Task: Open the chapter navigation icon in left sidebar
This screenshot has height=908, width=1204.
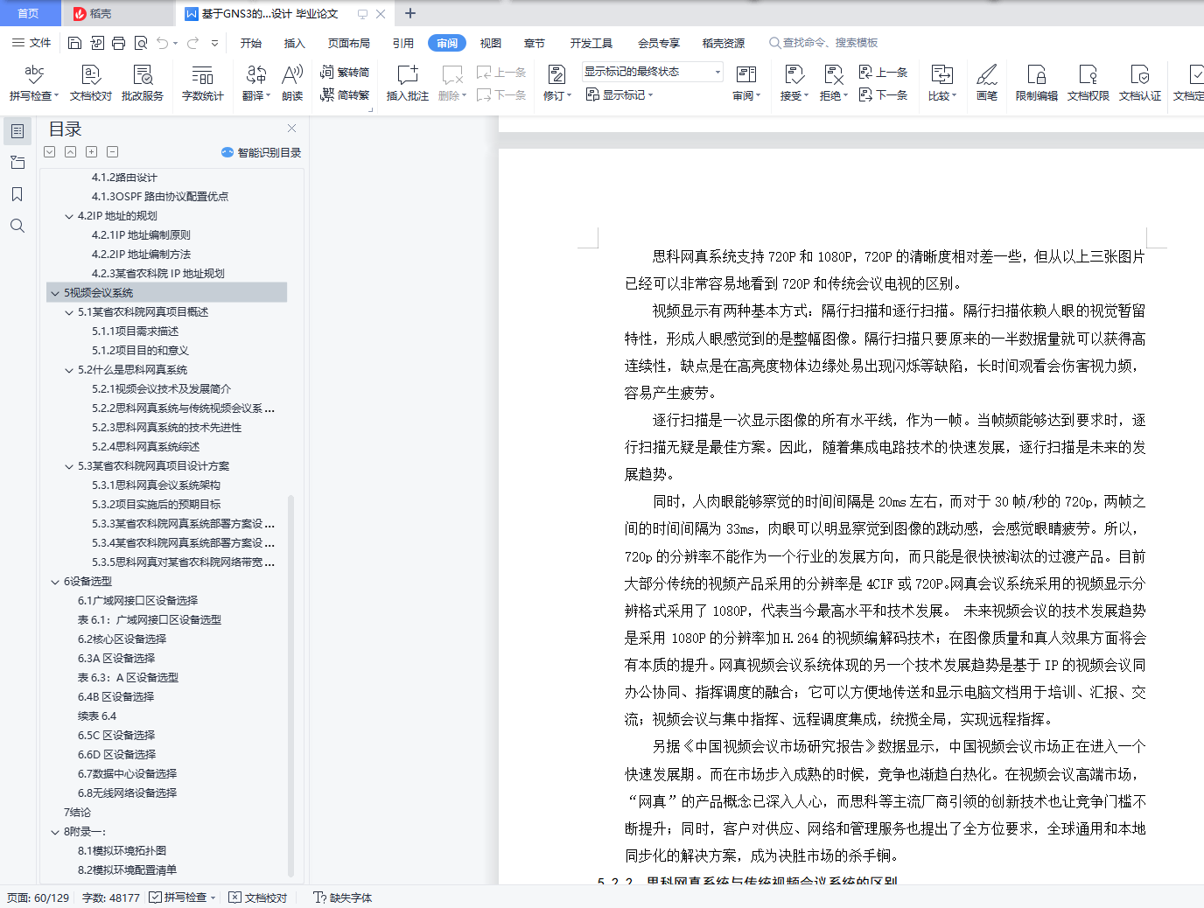Action: click(x=17, y=163)
